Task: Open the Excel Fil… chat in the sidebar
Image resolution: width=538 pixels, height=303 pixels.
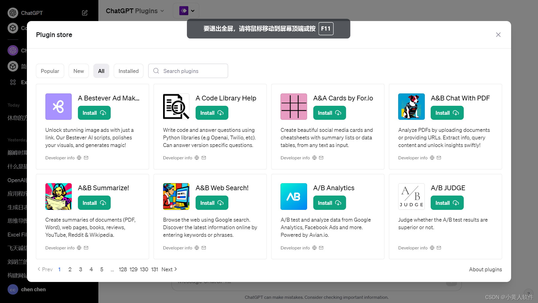Action: pos(17,235)
